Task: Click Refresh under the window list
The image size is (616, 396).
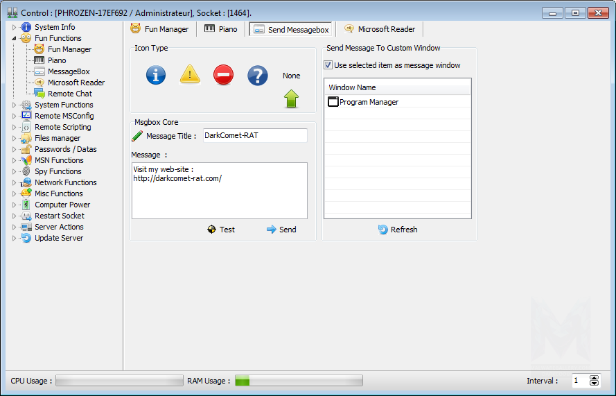Action: click(398, 230)
